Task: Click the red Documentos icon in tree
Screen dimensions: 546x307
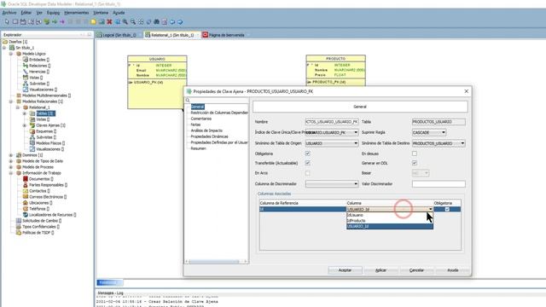Action: [26, 178]
